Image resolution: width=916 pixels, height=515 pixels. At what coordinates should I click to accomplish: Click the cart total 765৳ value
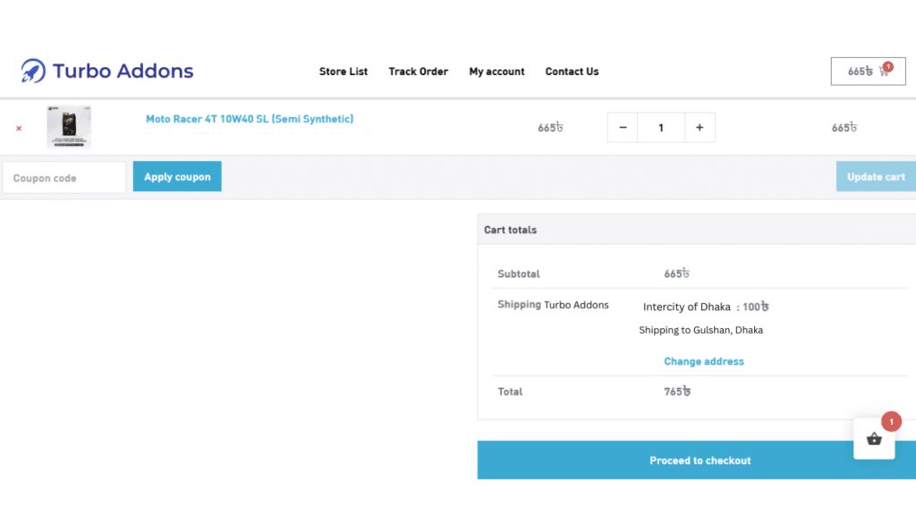pos(677,392)
